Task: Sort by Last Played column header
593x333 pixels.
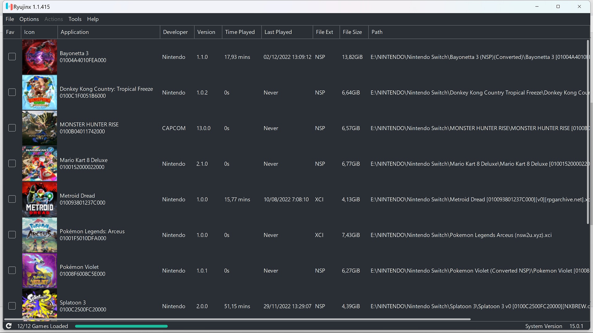Action: [287, 32]
